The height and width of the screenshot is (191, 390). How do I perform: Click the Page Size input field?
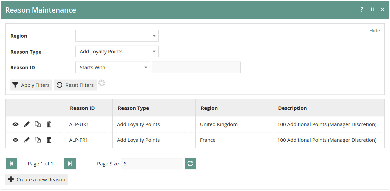pos(152,164)
